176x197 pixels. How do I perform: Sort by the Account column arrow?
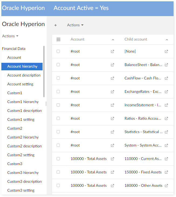pyautogui.click(x=113, y=40)
